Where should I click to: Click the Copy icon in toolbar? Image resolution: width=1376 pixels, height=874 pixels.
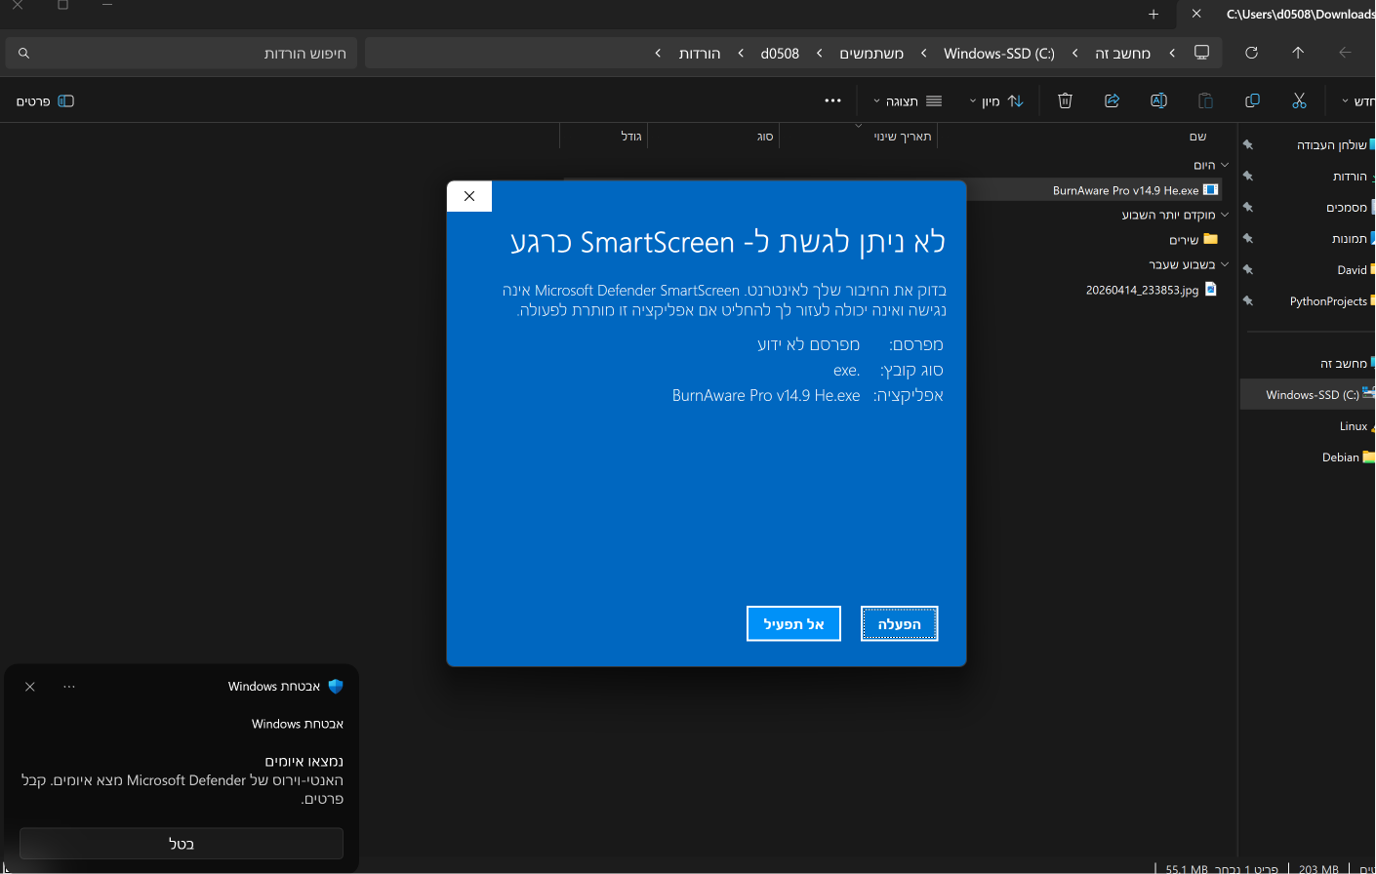click(1252, 100)
